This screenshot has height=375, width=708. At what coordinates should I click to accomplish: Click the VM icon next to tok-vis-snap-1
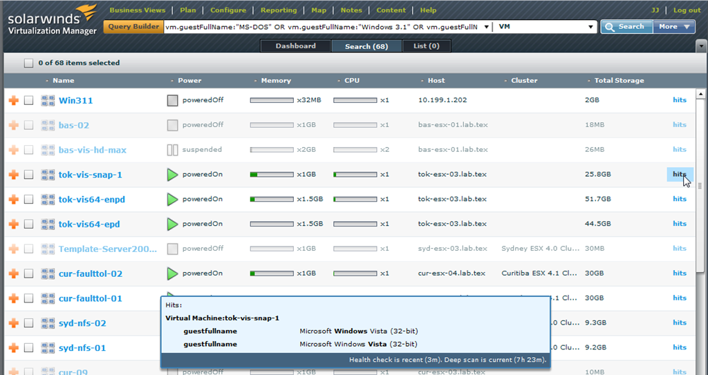(x=48, y=175)
